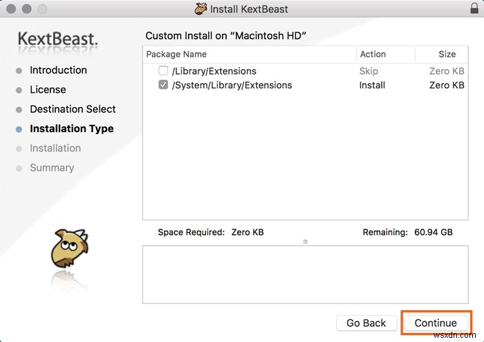Click the lock icon in title bar
Viewport: 484px width, 342px height.
coord(472,9)
